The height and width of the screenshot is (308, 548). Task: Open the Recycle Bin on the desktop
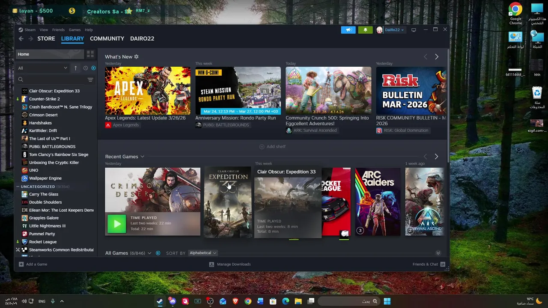(537, 98)
